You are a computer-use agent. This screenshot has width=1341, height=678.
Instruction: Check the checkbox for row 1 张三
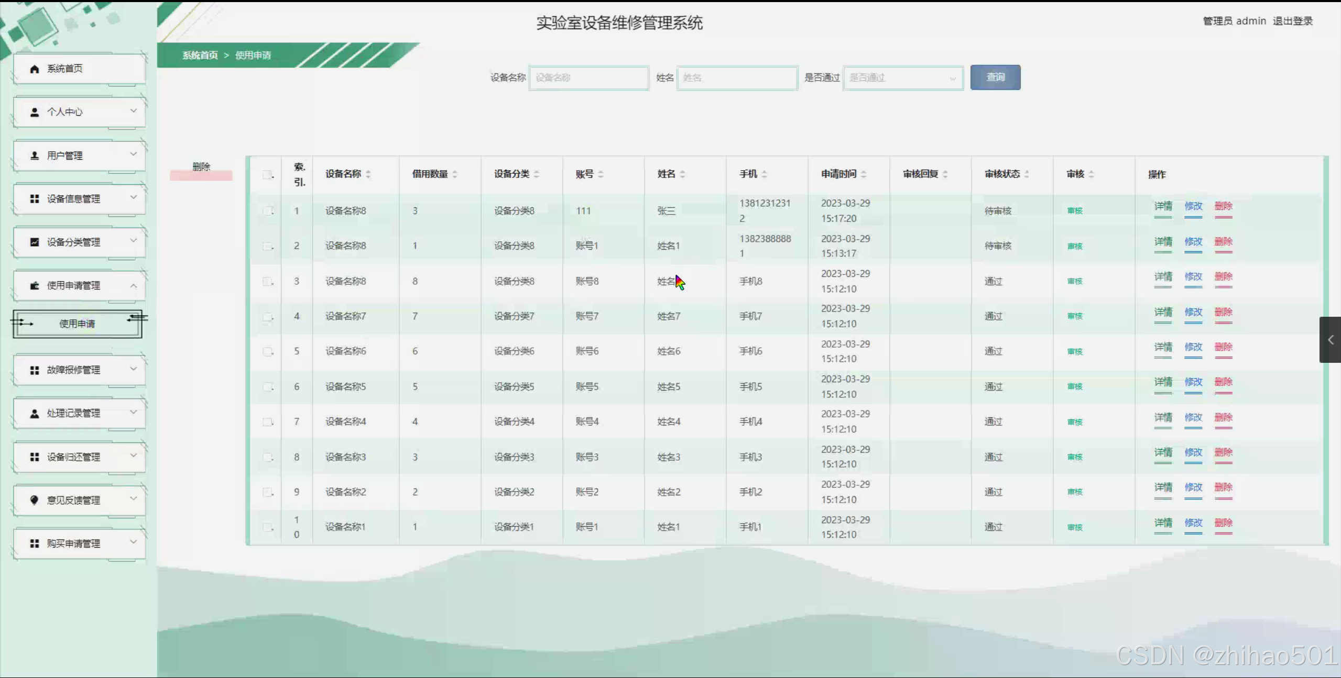tap(268, 210)
